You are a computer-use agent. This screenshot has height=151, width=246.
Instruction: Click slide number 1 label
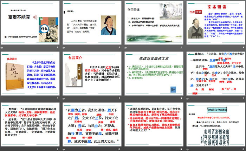coord(58,47)
